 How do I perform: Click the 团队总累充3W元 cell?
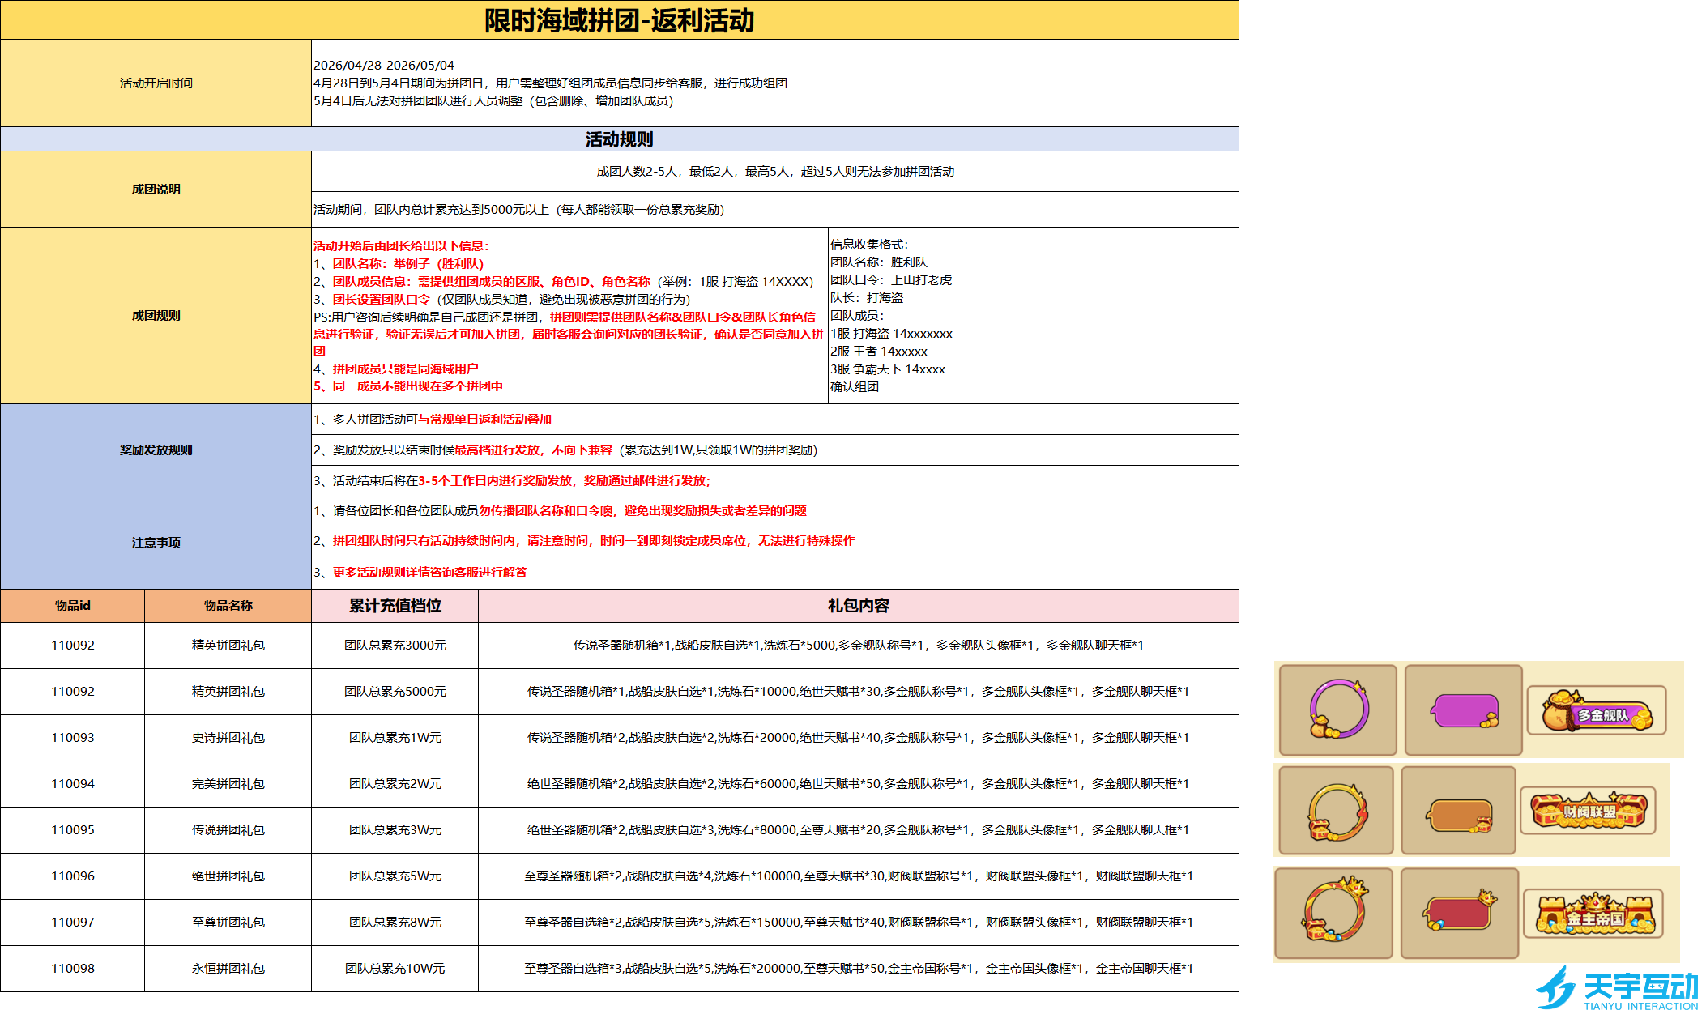coord(395,830)
